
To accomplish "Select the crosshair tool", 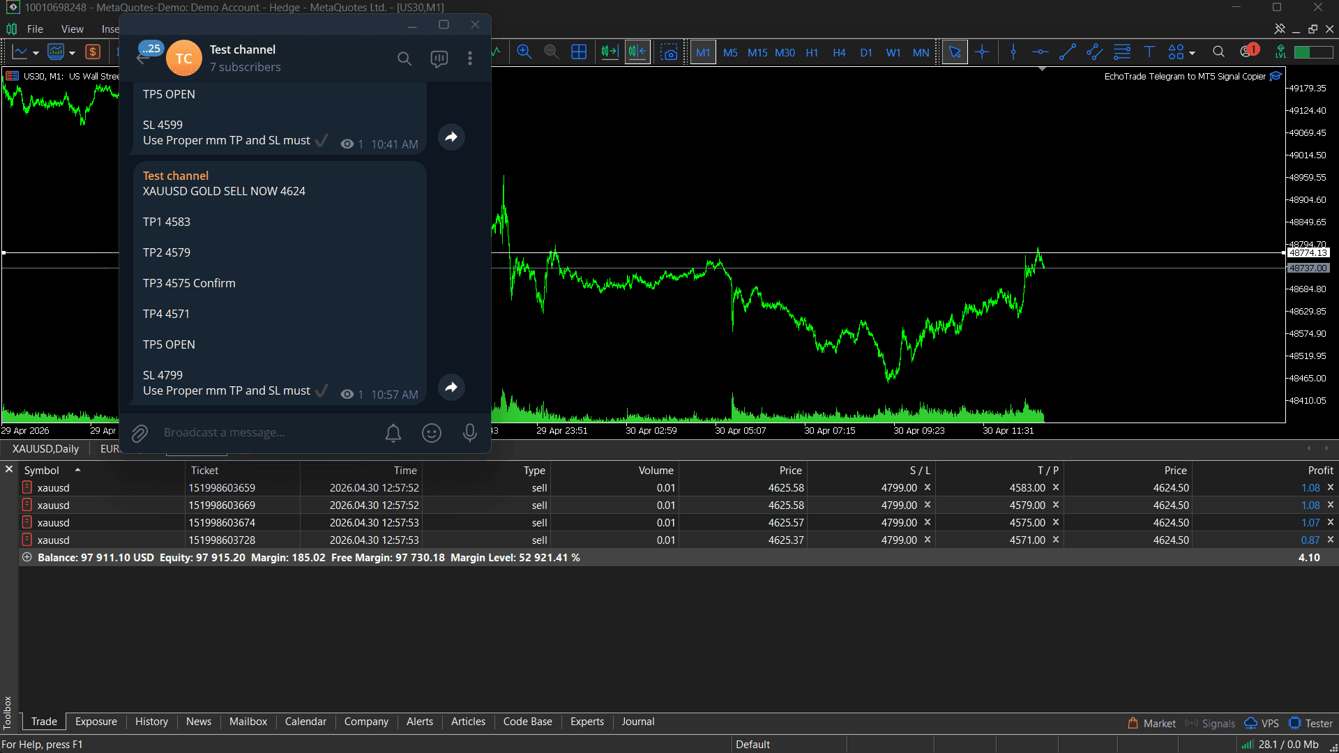I will (x=982, y=52).
